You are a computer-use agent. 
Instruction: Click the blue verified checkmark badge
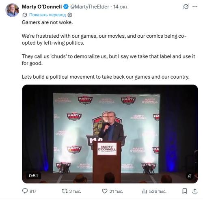pyautogui.click(x=66, y=6)
